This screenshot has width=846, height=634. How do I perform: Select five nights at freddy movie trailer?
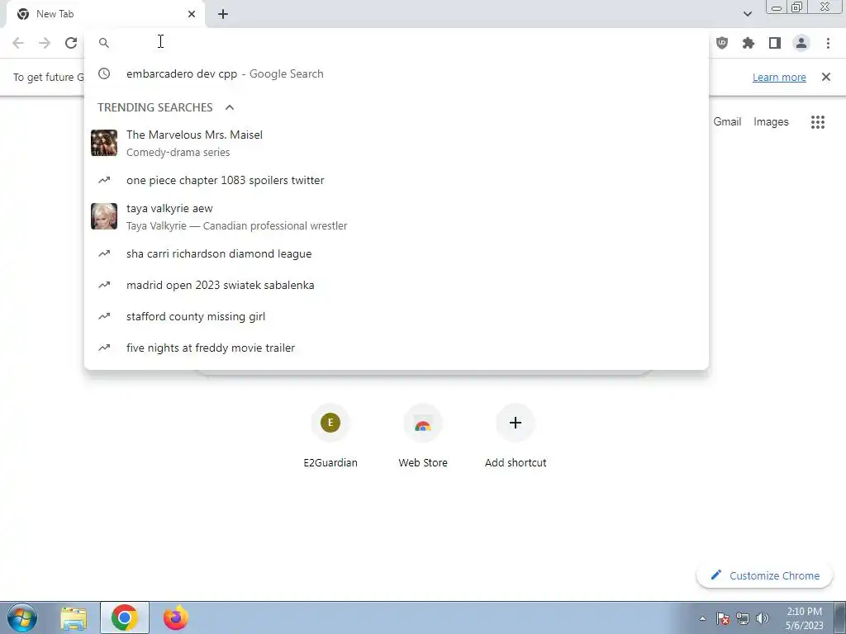coord(397,348)
